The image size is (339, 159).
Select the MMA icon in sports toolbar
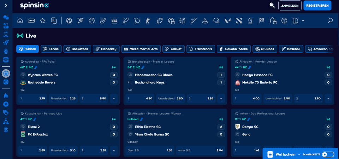coord(114,20)
